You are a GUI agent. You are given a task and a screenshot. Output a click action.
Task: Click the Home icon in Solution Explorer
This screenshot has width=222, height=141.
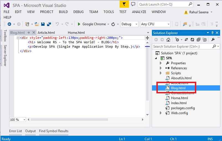[168, 40]
